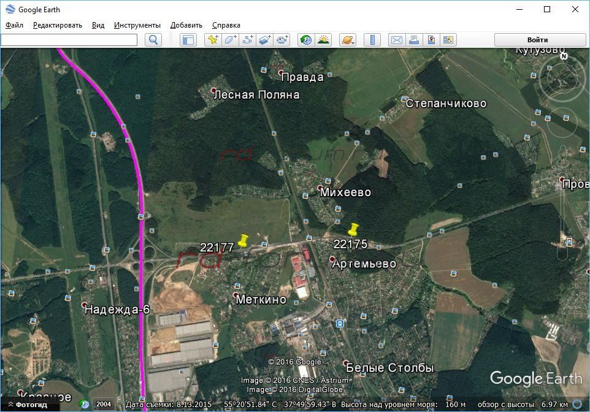Print the current map view
Screen dimensions: 590x412
click(x=414, y=40)
